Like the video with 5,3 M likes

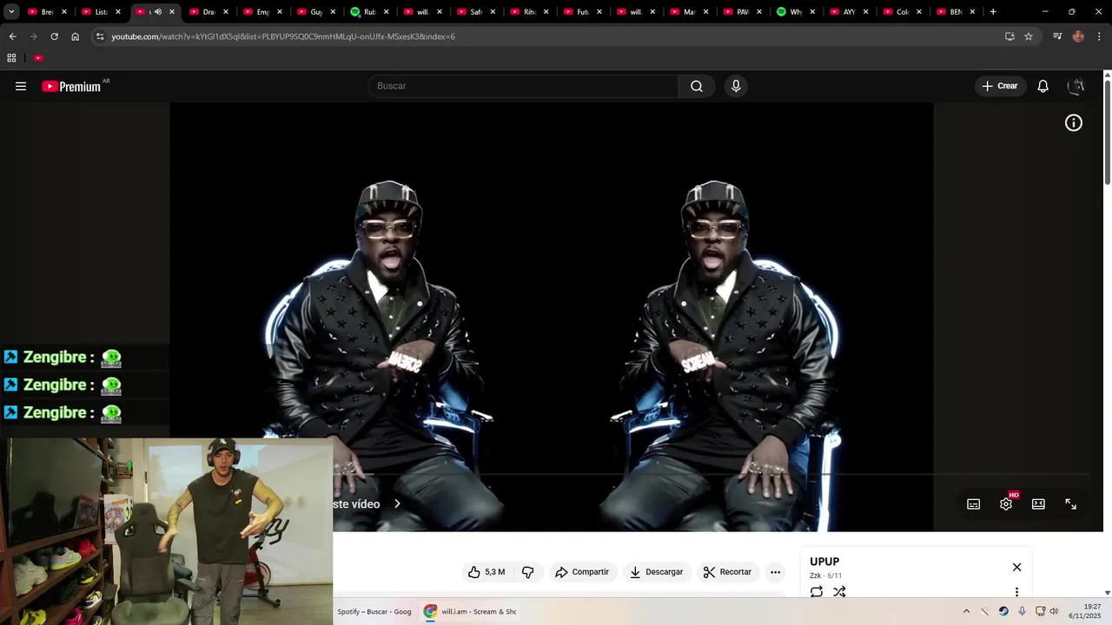click(486, 572)
